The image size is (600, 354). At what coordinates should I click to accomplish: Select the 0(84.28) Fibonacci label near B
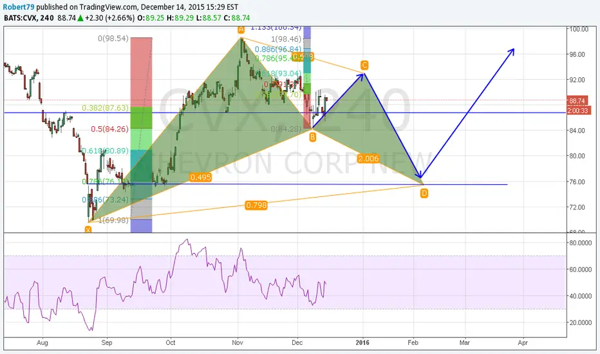pos(286,129)
